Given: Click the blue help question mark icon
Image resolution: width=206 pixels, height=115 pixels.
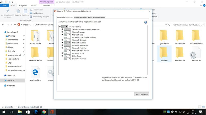Looking at the screenshot, I should (146, 22).
